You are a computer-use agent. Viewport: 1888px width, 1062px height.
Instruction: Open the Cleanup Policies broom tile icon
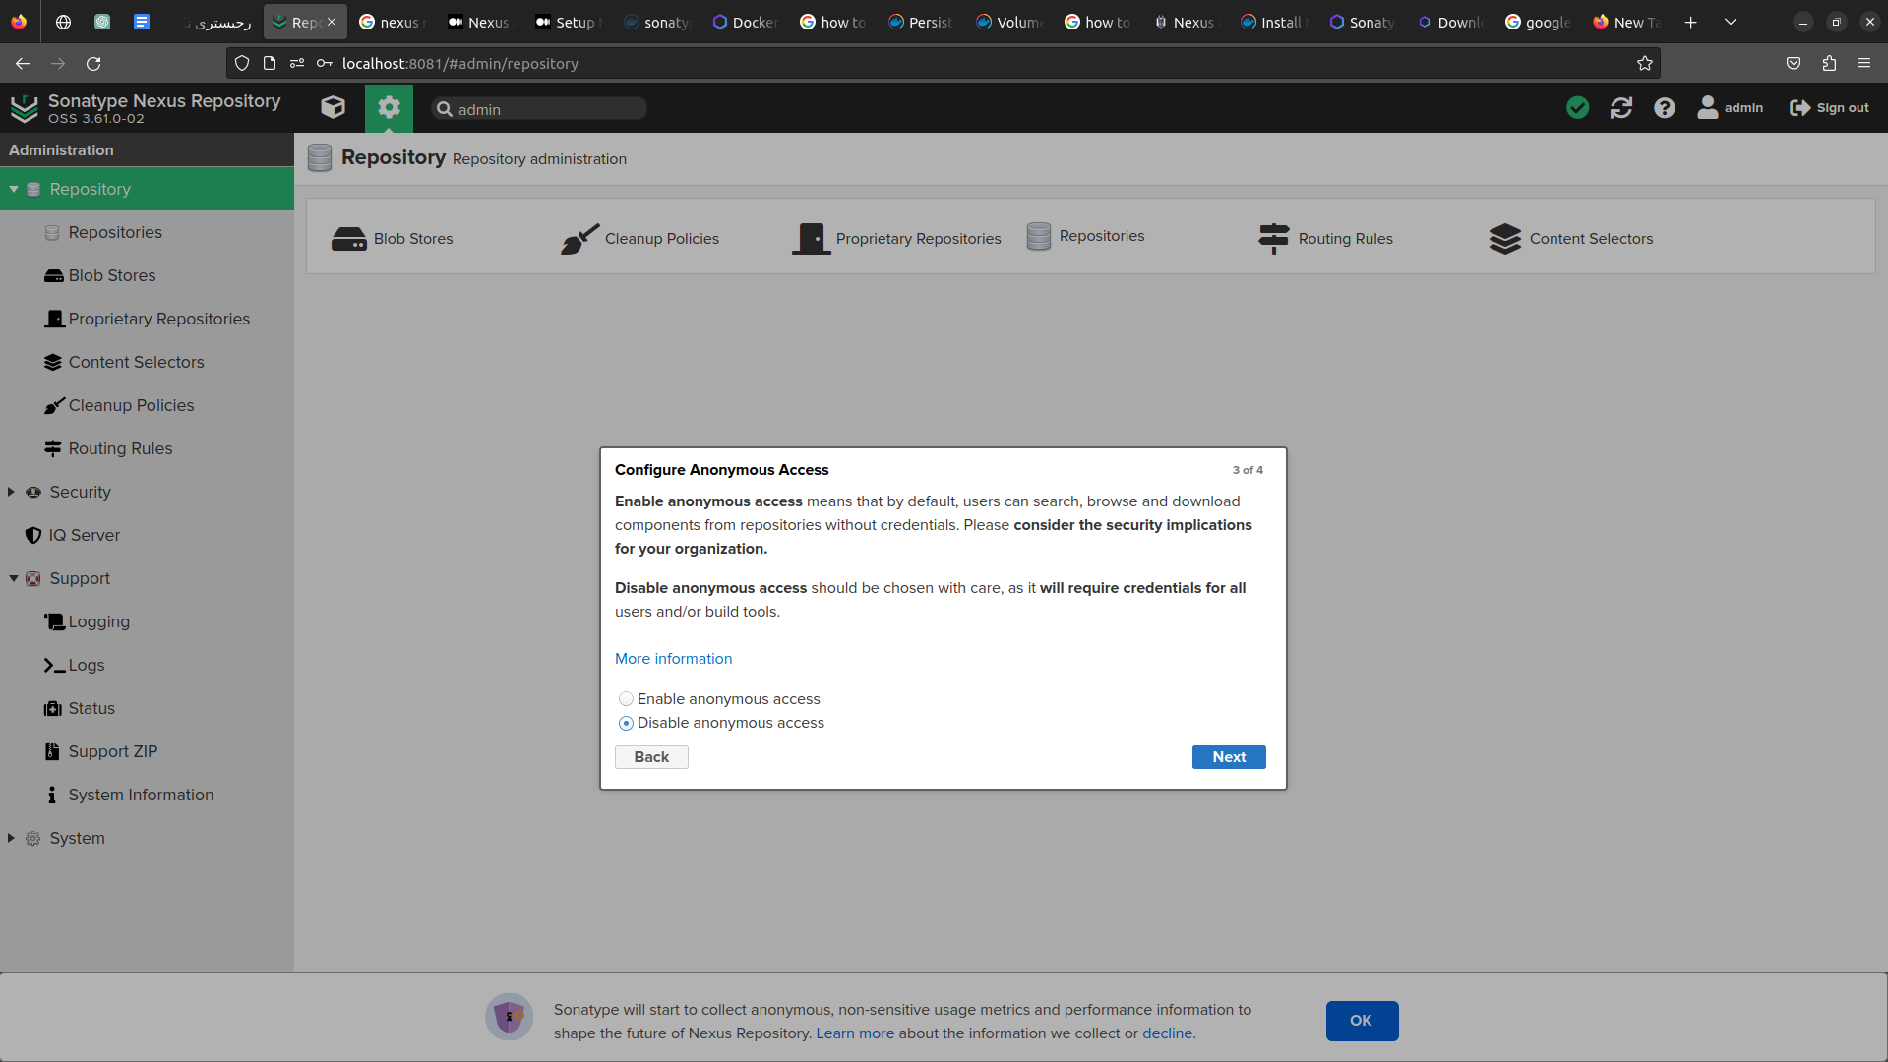(x=579, y=239)
